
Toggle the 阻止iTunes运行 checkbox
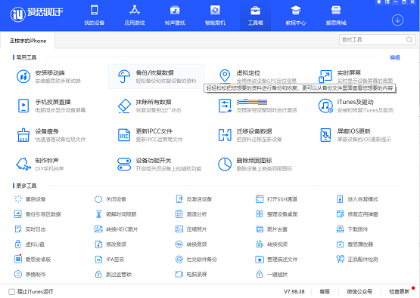pyautogui.click(x=11, y=292)
